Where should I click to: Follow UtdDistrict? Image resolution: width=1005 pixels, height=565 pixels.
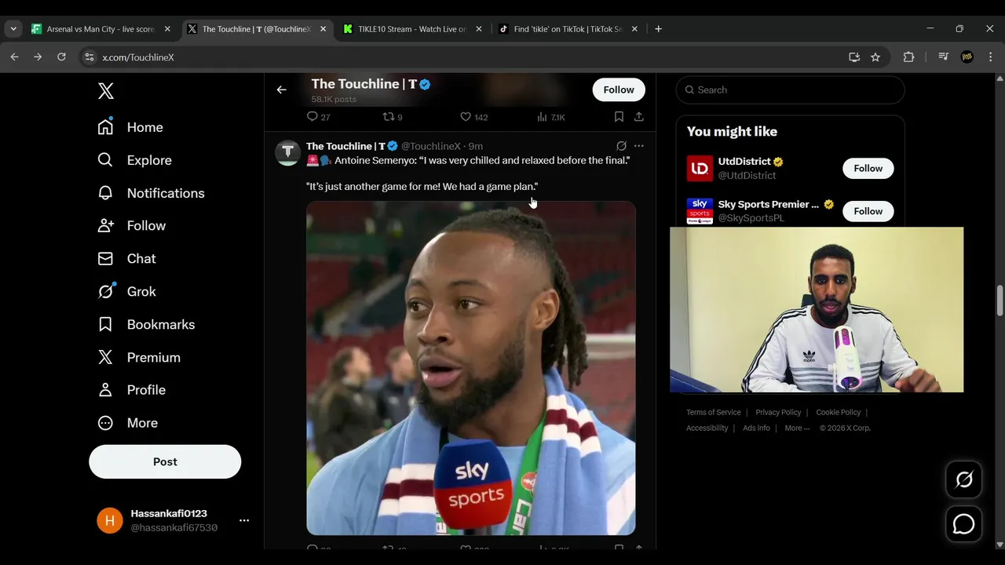[868, 168]
